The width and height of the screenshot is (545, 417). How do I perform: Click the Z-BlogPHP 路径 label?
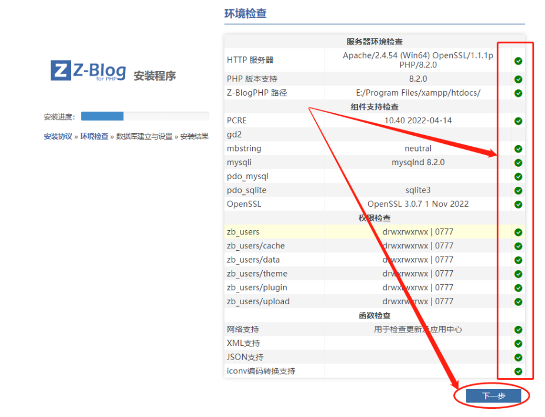point(257,93)
